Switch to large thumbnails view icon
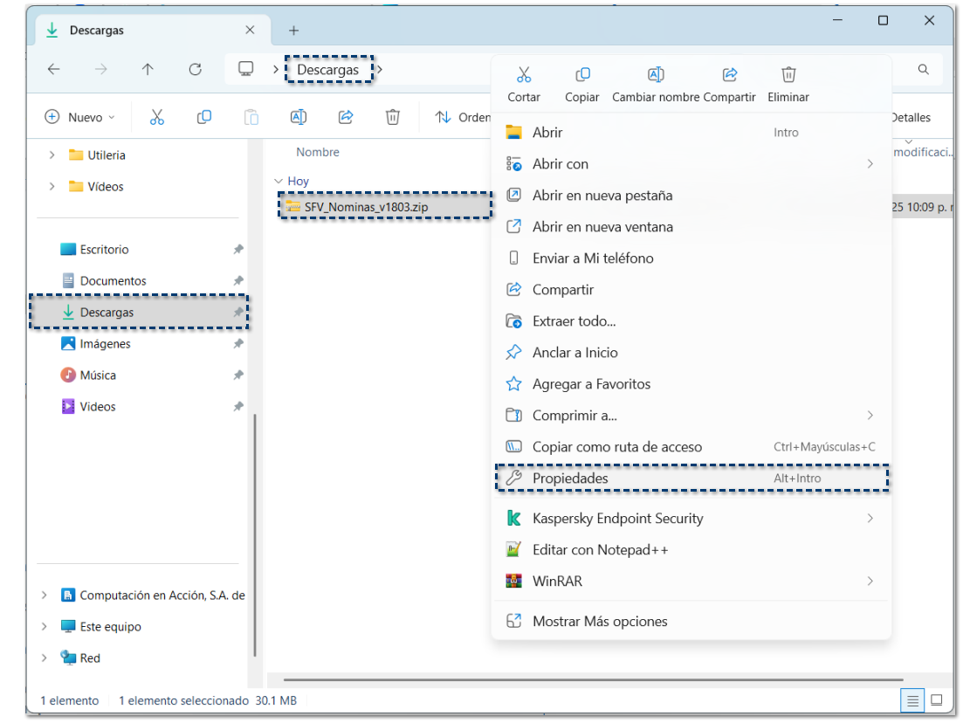This screenshot has width=963, height=723. point(937,699)
